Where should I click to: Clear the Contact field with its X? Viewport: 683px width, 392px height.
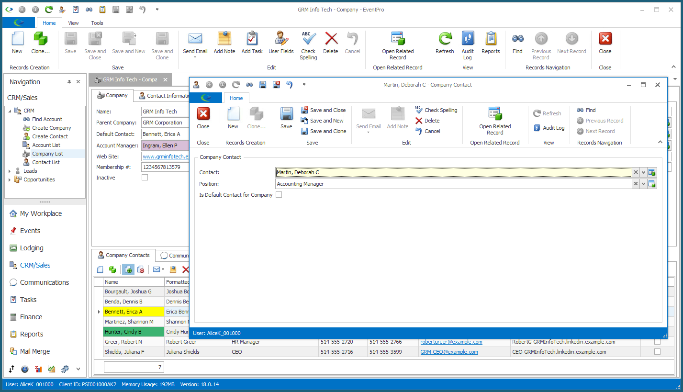pyautogui.click(x=636, y=172)
